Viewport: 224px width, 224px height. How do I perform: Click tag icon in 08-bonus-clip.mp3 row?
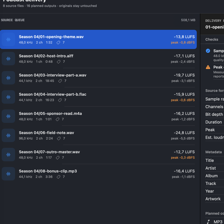59,177
